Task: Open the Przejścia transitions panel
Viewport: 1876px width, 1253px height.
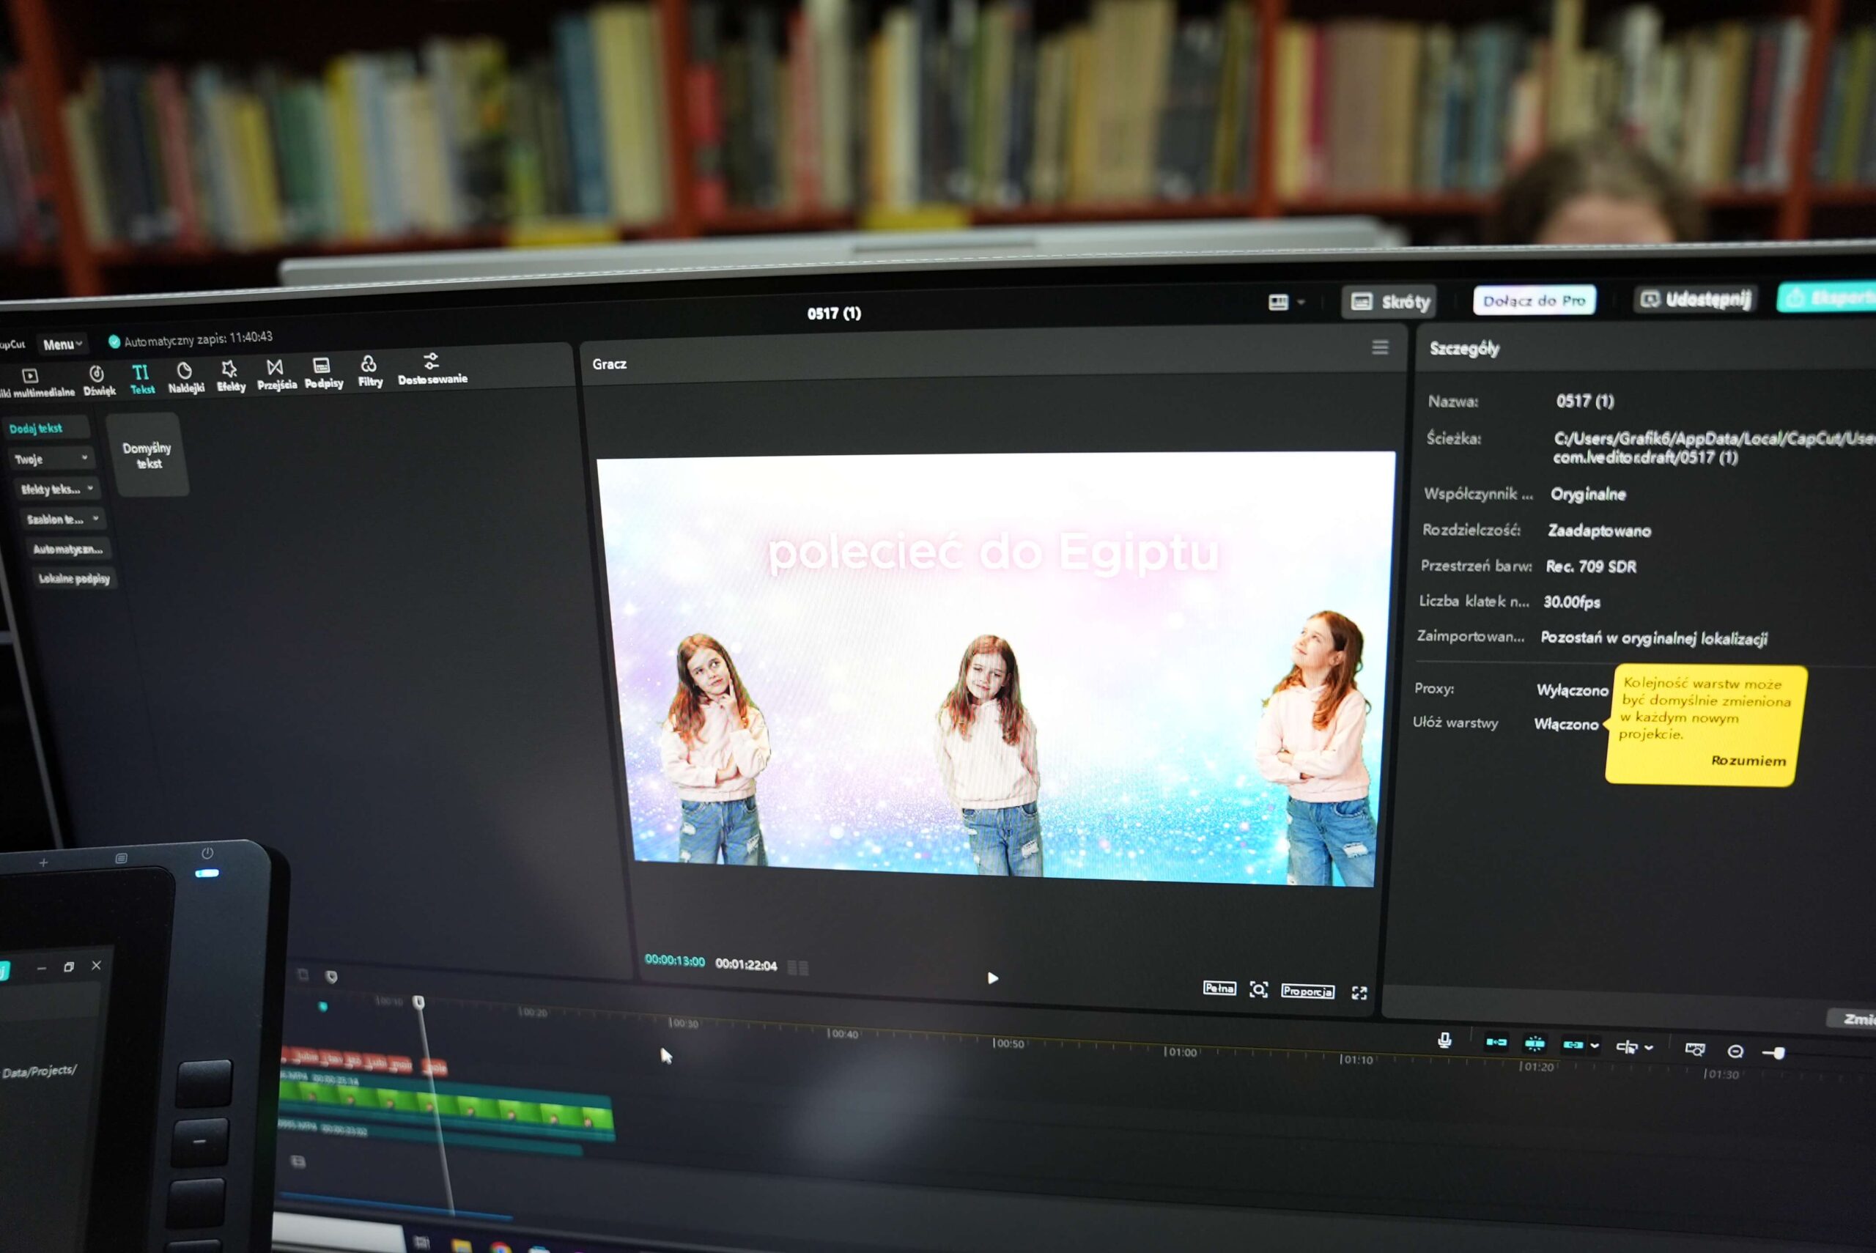Action: [x=276, y=374]
